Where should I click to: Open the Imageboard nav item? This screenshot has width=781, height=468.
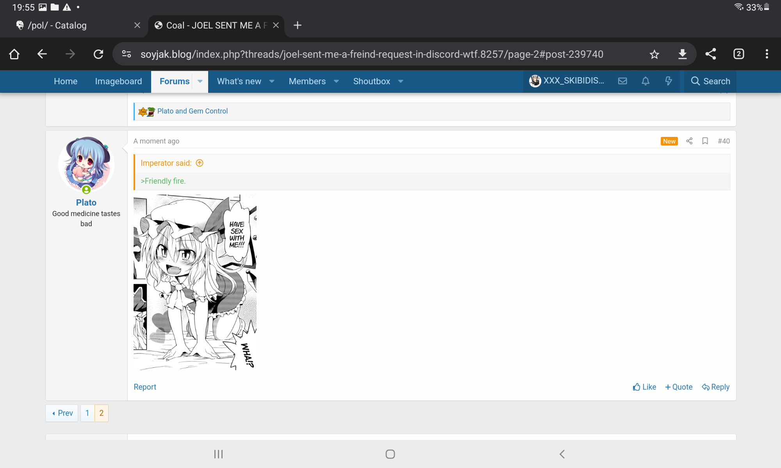point(118,81)
